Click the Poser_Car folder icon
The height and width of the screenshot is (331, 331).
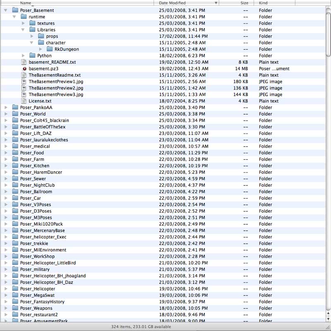[x=15, y=198]
